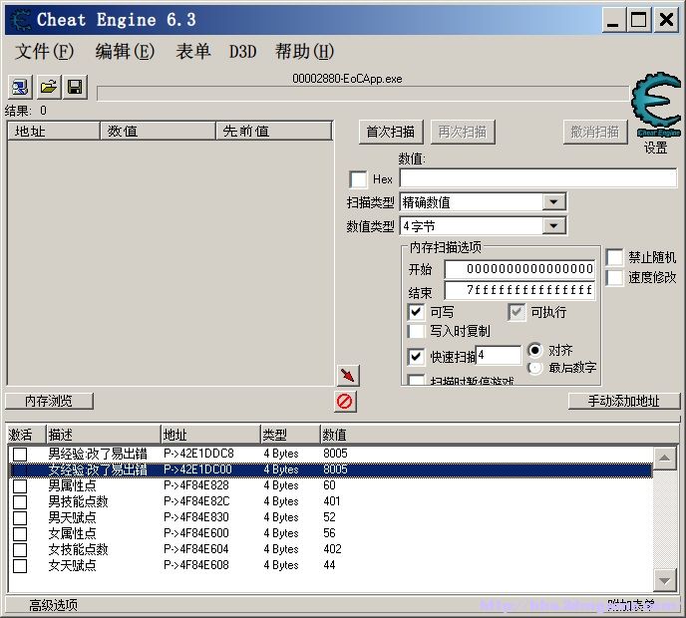Click the red clear list icon

coord(345,401)
